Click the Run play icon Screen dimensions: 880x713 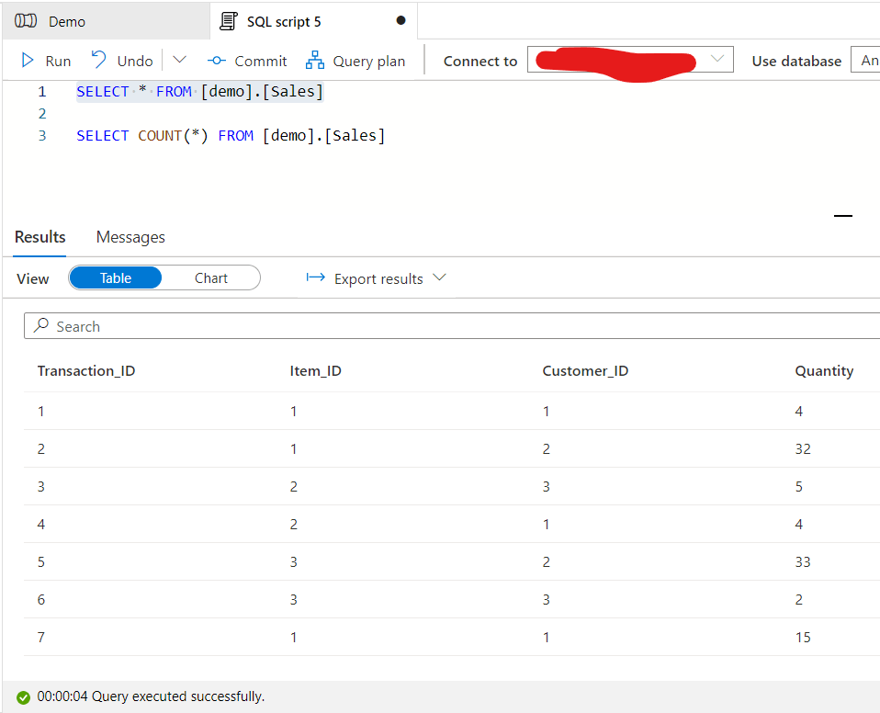(28, 61)
